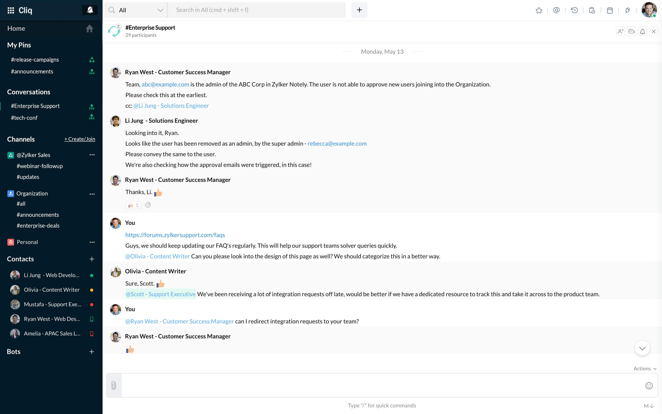The height and width of the screenshot is (414, 662).
Task: Toggle markdown mode with M↓ icon
Action: tap(649, 406)
